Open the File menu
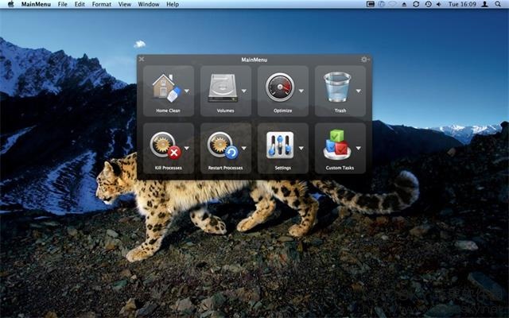This screenshot has width=509, height=318. (x=62, y=4)
